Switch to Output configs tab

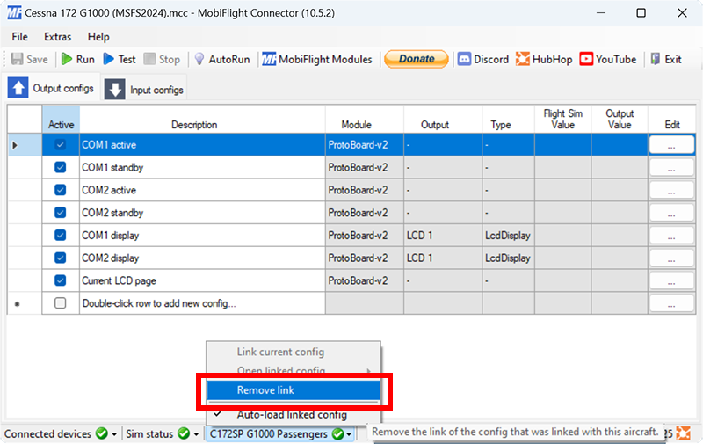click(51, 88)
